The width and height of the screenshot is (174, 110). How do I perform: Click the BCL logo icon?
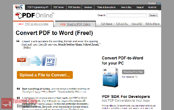pos(19,7)
